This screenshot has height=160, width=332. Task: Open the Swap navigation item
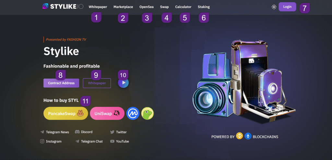click(x=164, y=7)
